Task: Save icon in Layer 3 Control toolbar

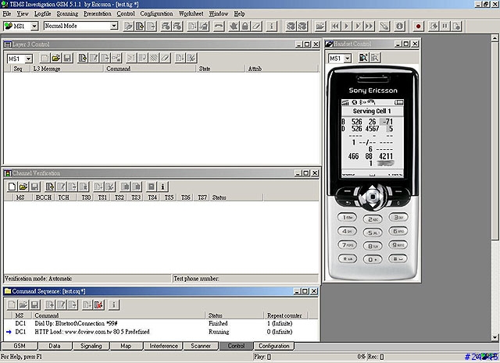Action: tap(67, 58)
